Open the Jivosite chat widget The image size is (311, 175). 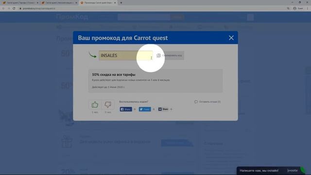pyautogui.click(x=271, y=171)
